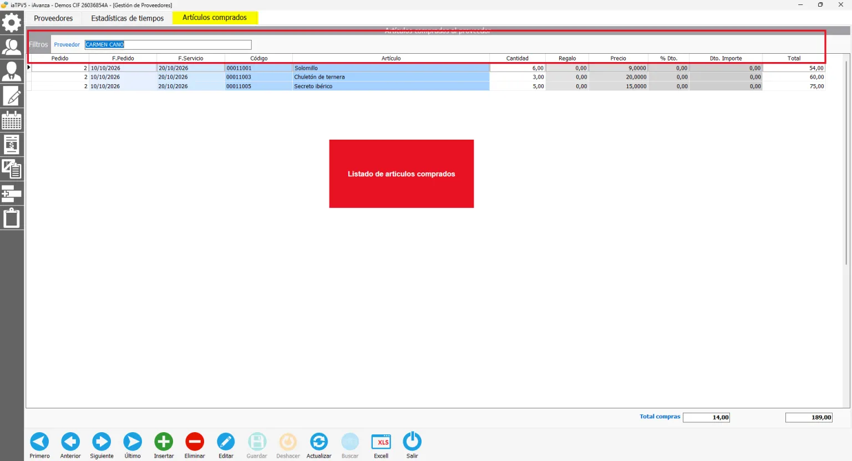Sort by the Artículo column header

pyautogui.click(x=391, y=58)
